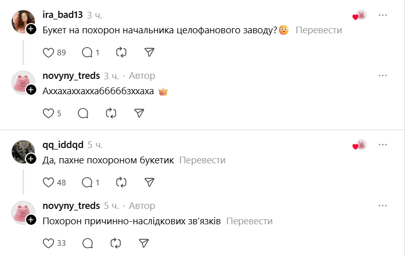Screen dimensions: 405x255
Task: Translate qq_iddqd's comment with Перевести
Action: [x=202, y=160]
